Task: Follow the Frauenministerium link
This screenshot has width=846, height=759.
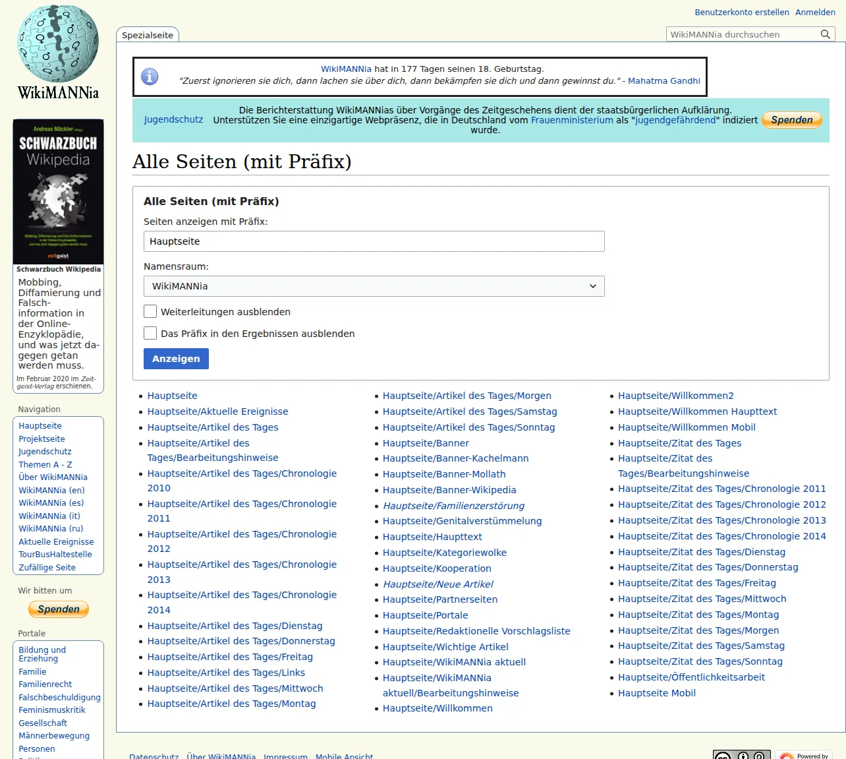Action: click(x=572, y=120)
